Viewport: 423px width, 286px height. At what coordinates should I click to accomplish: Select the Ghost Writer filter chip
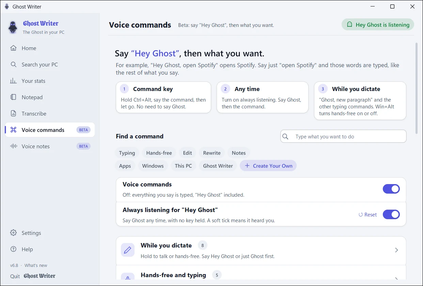218,166
